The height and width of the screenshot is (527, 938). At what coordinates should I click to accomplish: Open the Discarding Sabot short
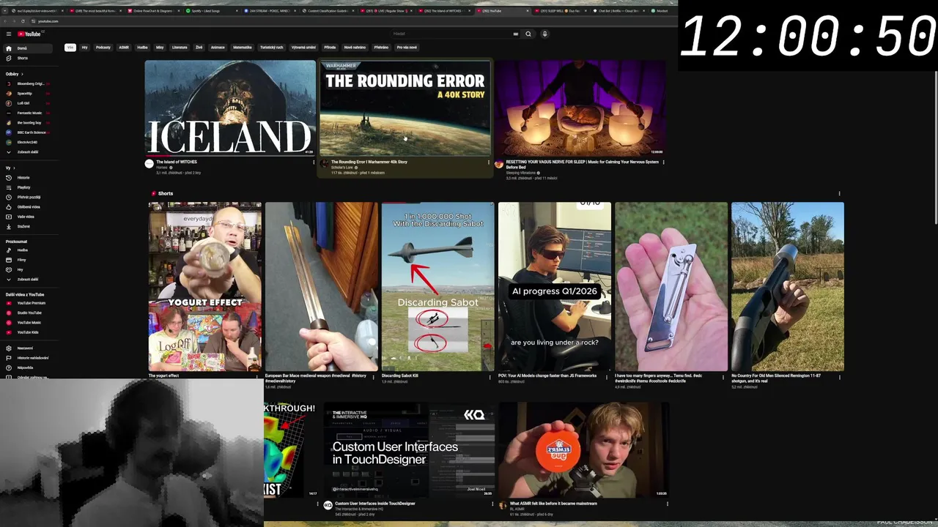(x=437, y=286)
